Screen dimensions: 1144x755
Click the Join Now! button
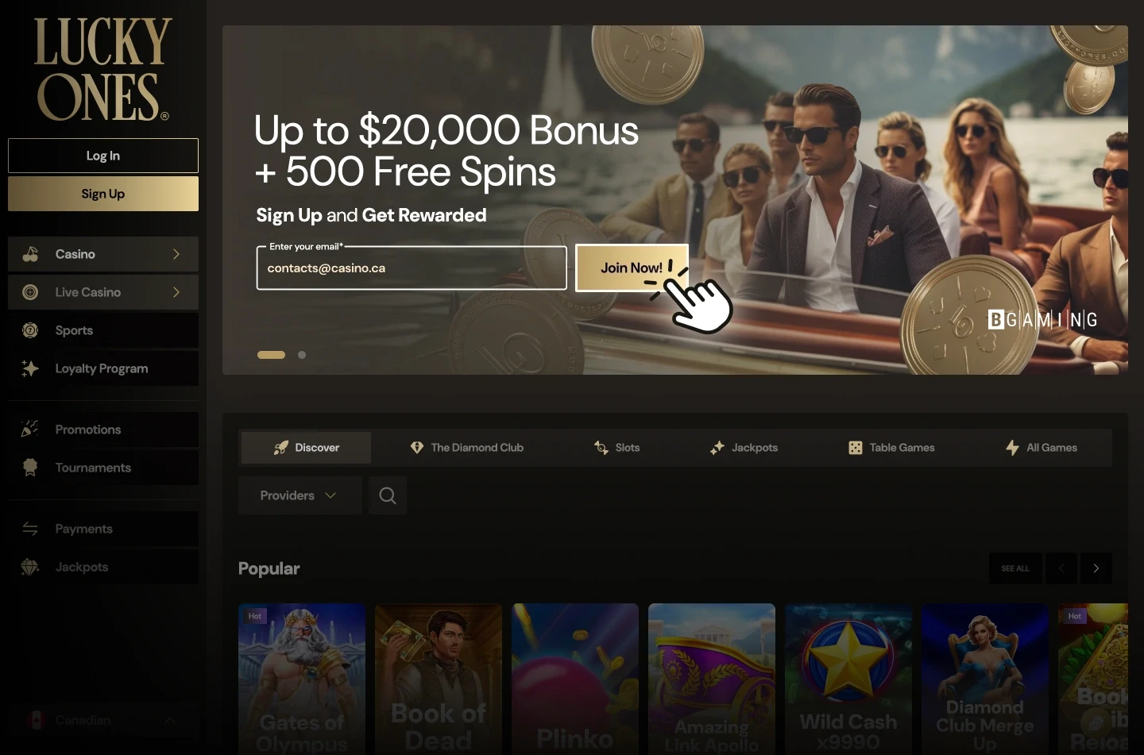click(x=632, y=268)
